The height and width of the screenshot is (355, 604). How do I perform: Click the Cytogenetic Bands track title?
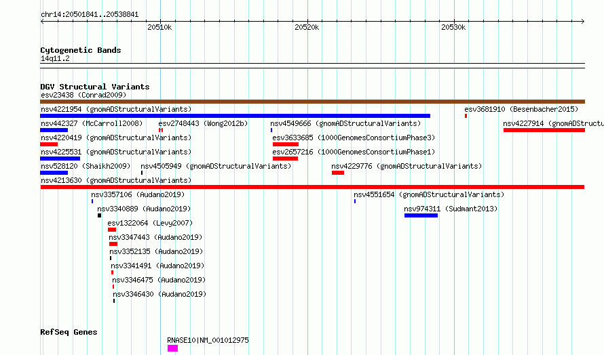click(81, 50)
